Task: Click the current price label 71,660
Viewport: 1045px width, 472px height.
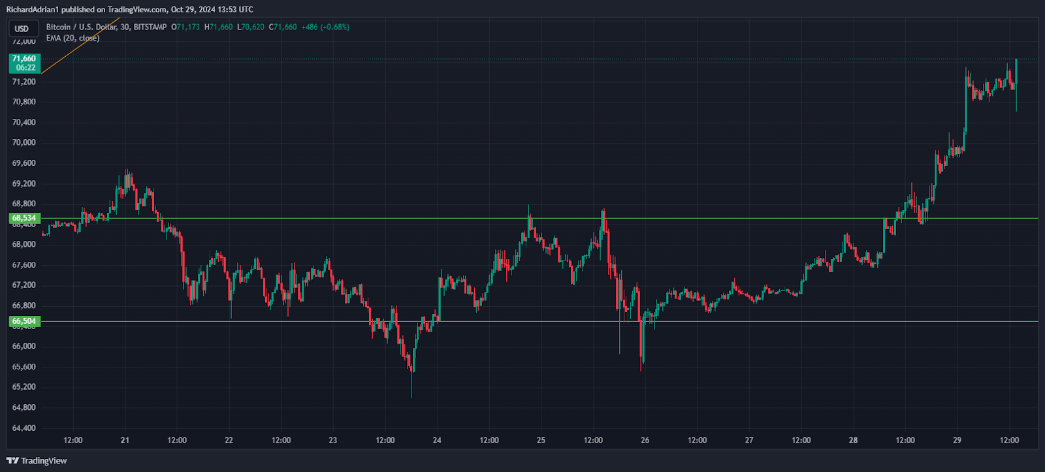Action: [25, 63]
